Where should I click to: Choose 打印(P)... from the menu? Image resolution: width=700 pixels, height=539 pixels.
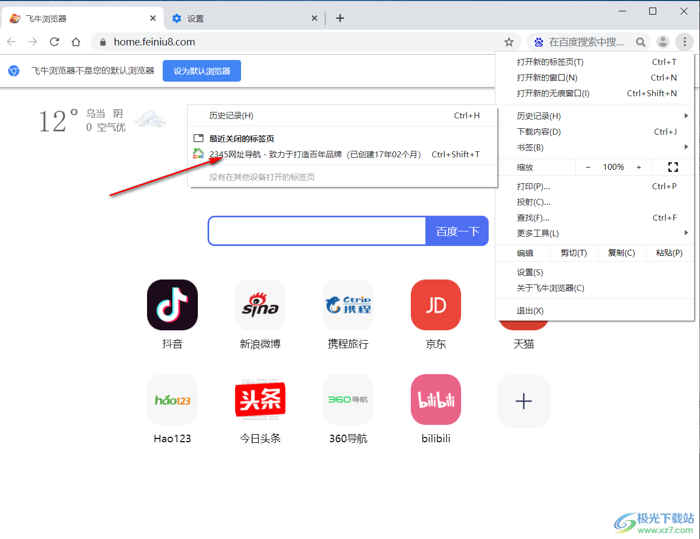pyautogui.click(x=595, y=186)
